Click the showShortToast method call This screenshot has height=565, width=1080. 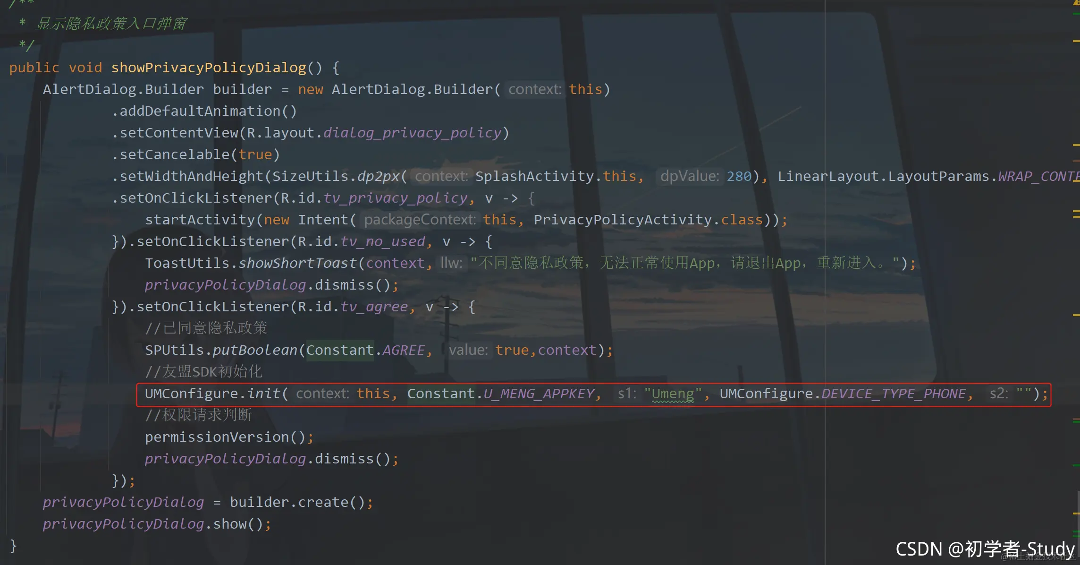click(x=297, y=263)
